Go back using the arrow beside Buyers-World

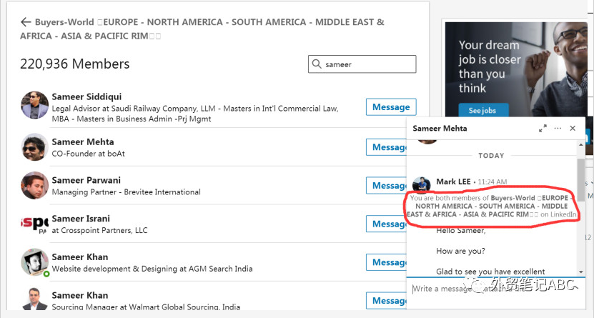coord(26,22)
